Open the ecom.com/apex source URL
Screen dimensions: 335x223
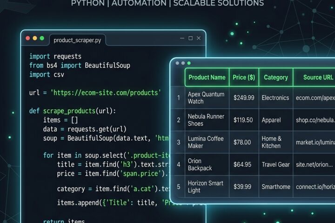[x=315, y=98]
